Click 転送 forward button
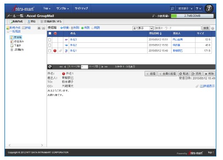 coord(184,74)
